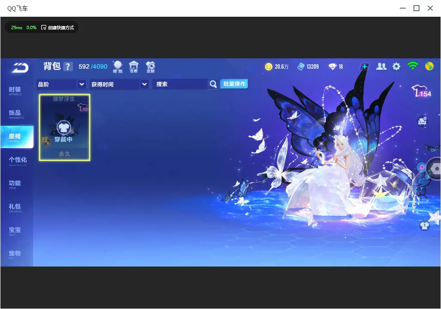This screenshot has height=309, width=441.
Task: Open the 捏脸 face customization icon
Action: (118, 67)
